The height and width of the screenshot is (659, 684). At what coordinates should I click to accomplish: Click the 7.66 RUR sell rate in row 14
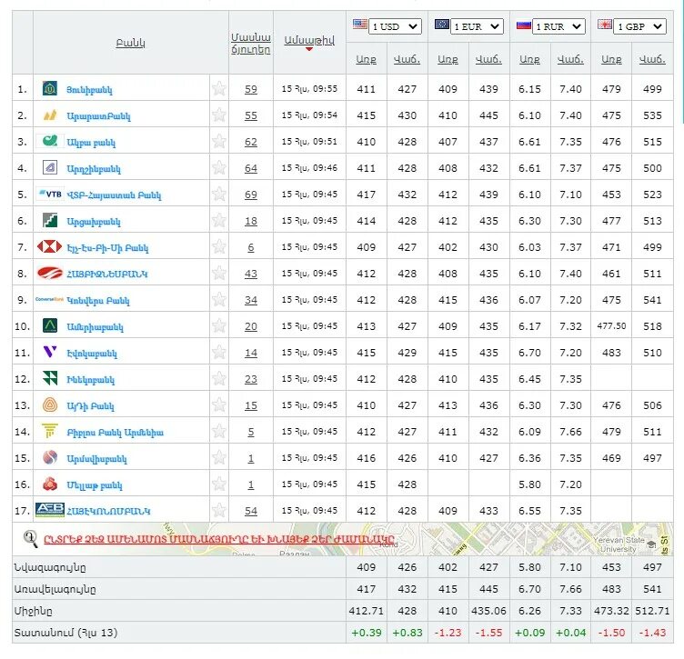(570, 432)
